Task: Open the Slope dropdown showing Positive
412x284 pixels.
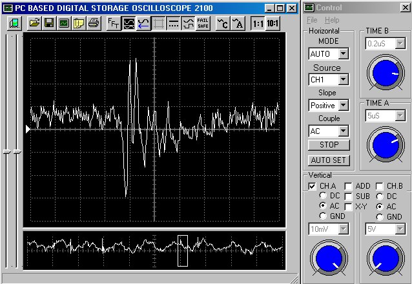Action: 343,105
